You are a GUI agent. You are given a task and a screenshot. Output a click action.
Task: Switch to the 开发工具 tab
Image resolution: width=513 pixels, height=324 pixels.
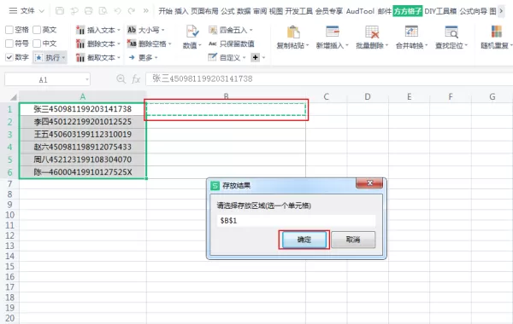[x=299, y=11]
